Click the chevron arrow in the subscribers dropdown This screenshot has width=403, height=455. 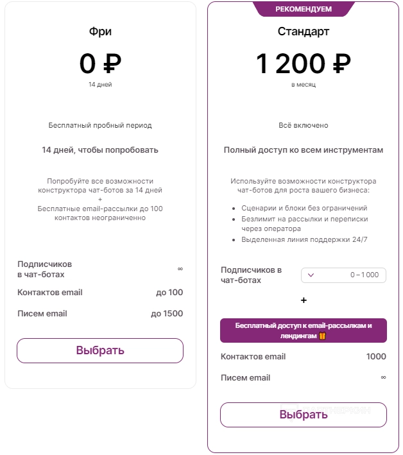(x=311, y=275)
